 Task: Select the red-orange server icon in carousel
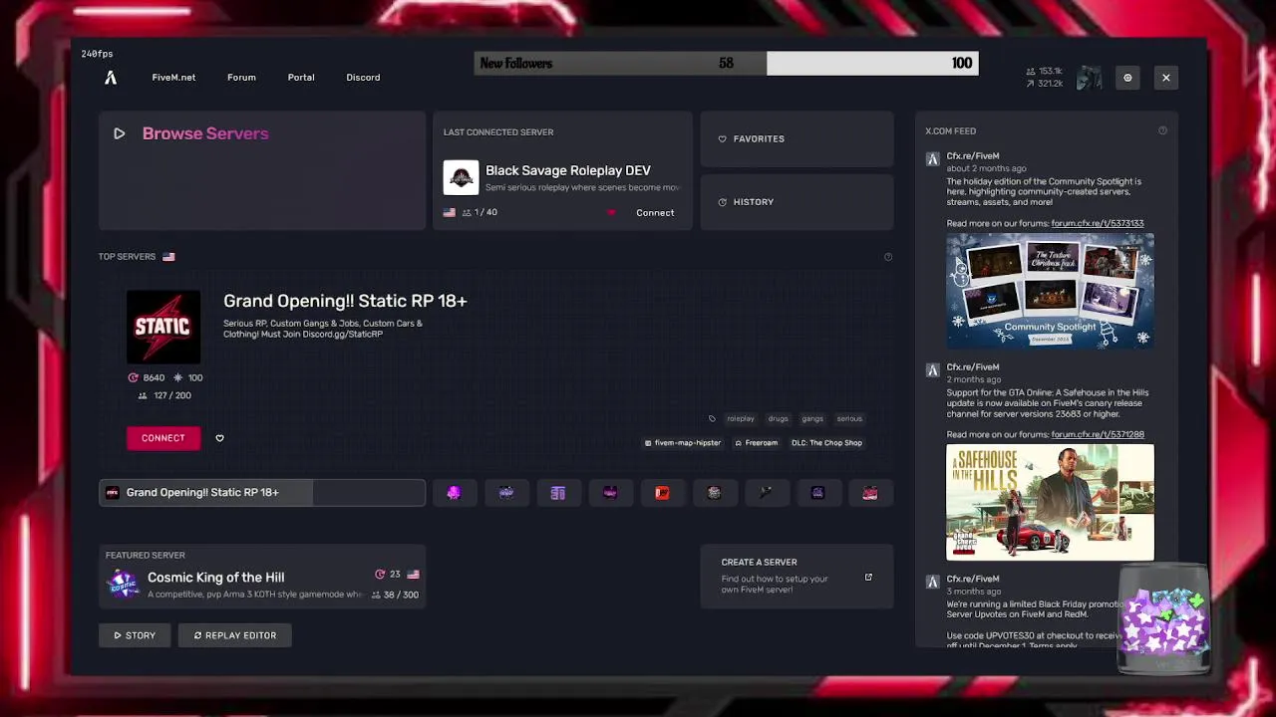[x=662, y=493]
